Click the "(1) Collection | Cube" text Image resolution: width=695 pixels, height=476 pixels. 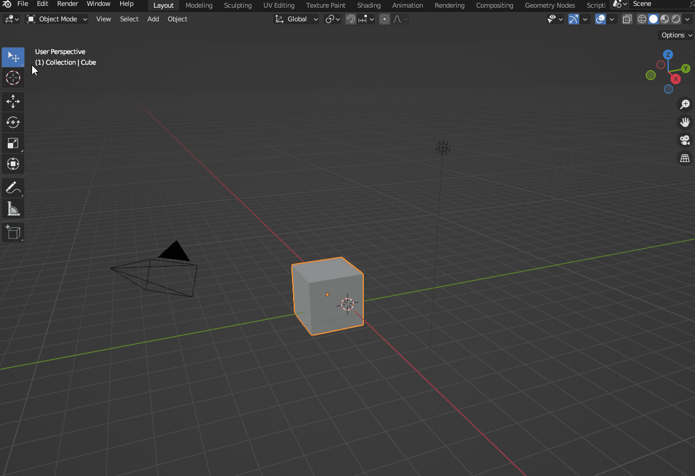tap(65, 62)
